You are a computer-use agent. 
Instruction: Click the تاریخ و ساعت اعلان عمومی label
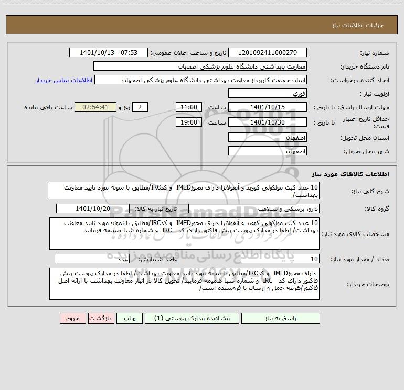(188, 53)
